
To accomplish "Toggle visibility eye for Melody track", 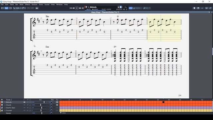I will click(24, 102).
